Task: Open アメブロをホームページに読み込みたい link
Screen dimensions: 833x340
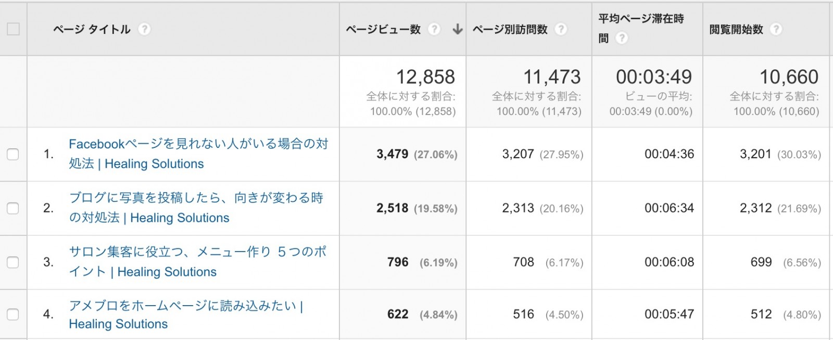Action: click(186, 314)
